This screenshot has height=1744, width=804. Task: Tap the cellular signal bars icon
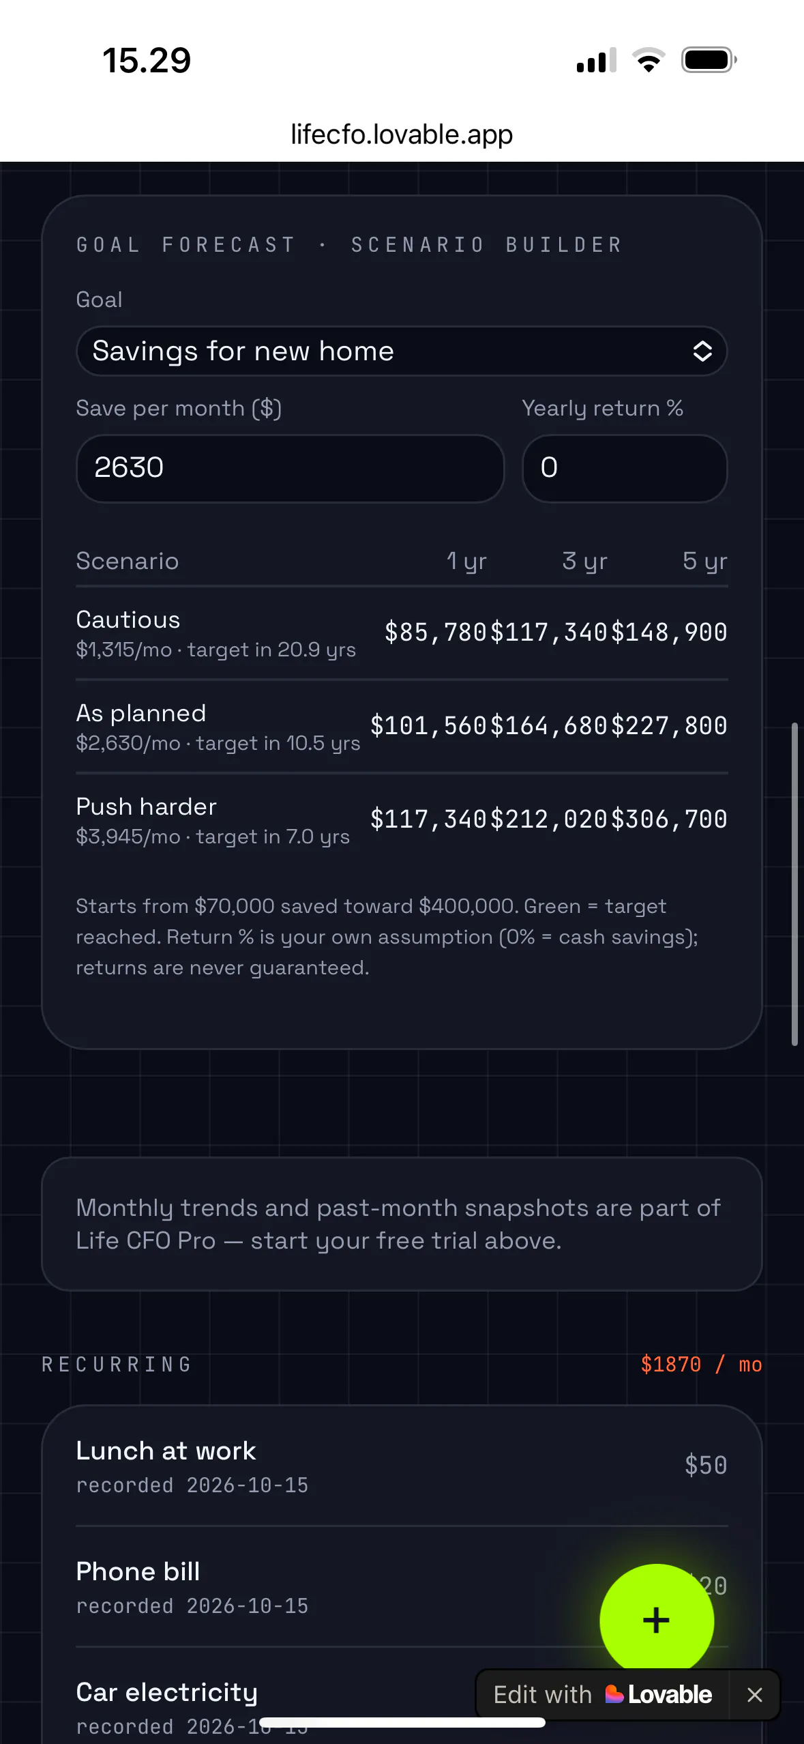click(x=597, y=60)
